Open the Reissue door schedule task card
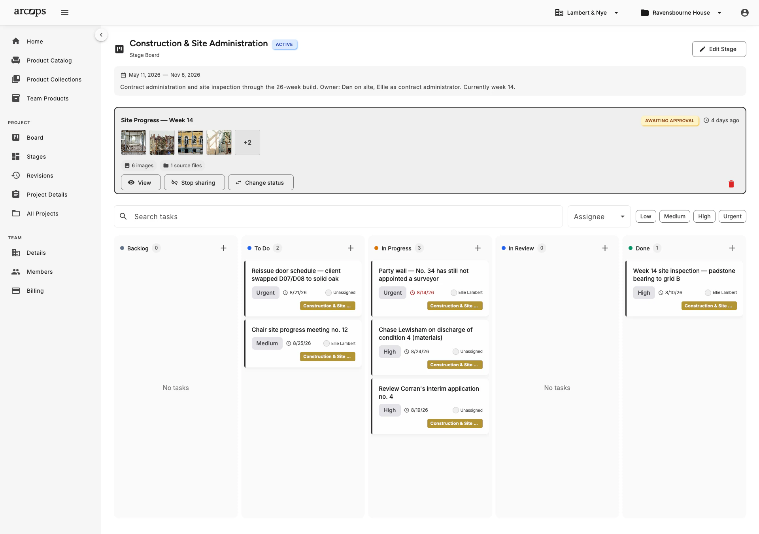 [x=303, y=288]
